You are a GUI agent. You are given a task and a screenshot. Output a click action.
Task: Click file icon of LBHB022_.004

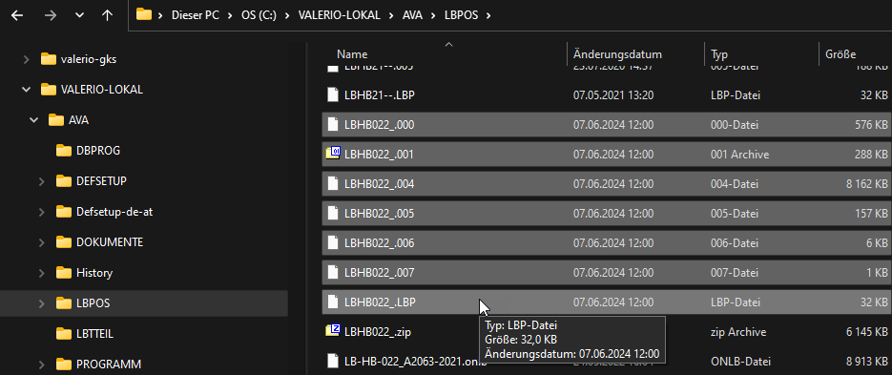333,184
